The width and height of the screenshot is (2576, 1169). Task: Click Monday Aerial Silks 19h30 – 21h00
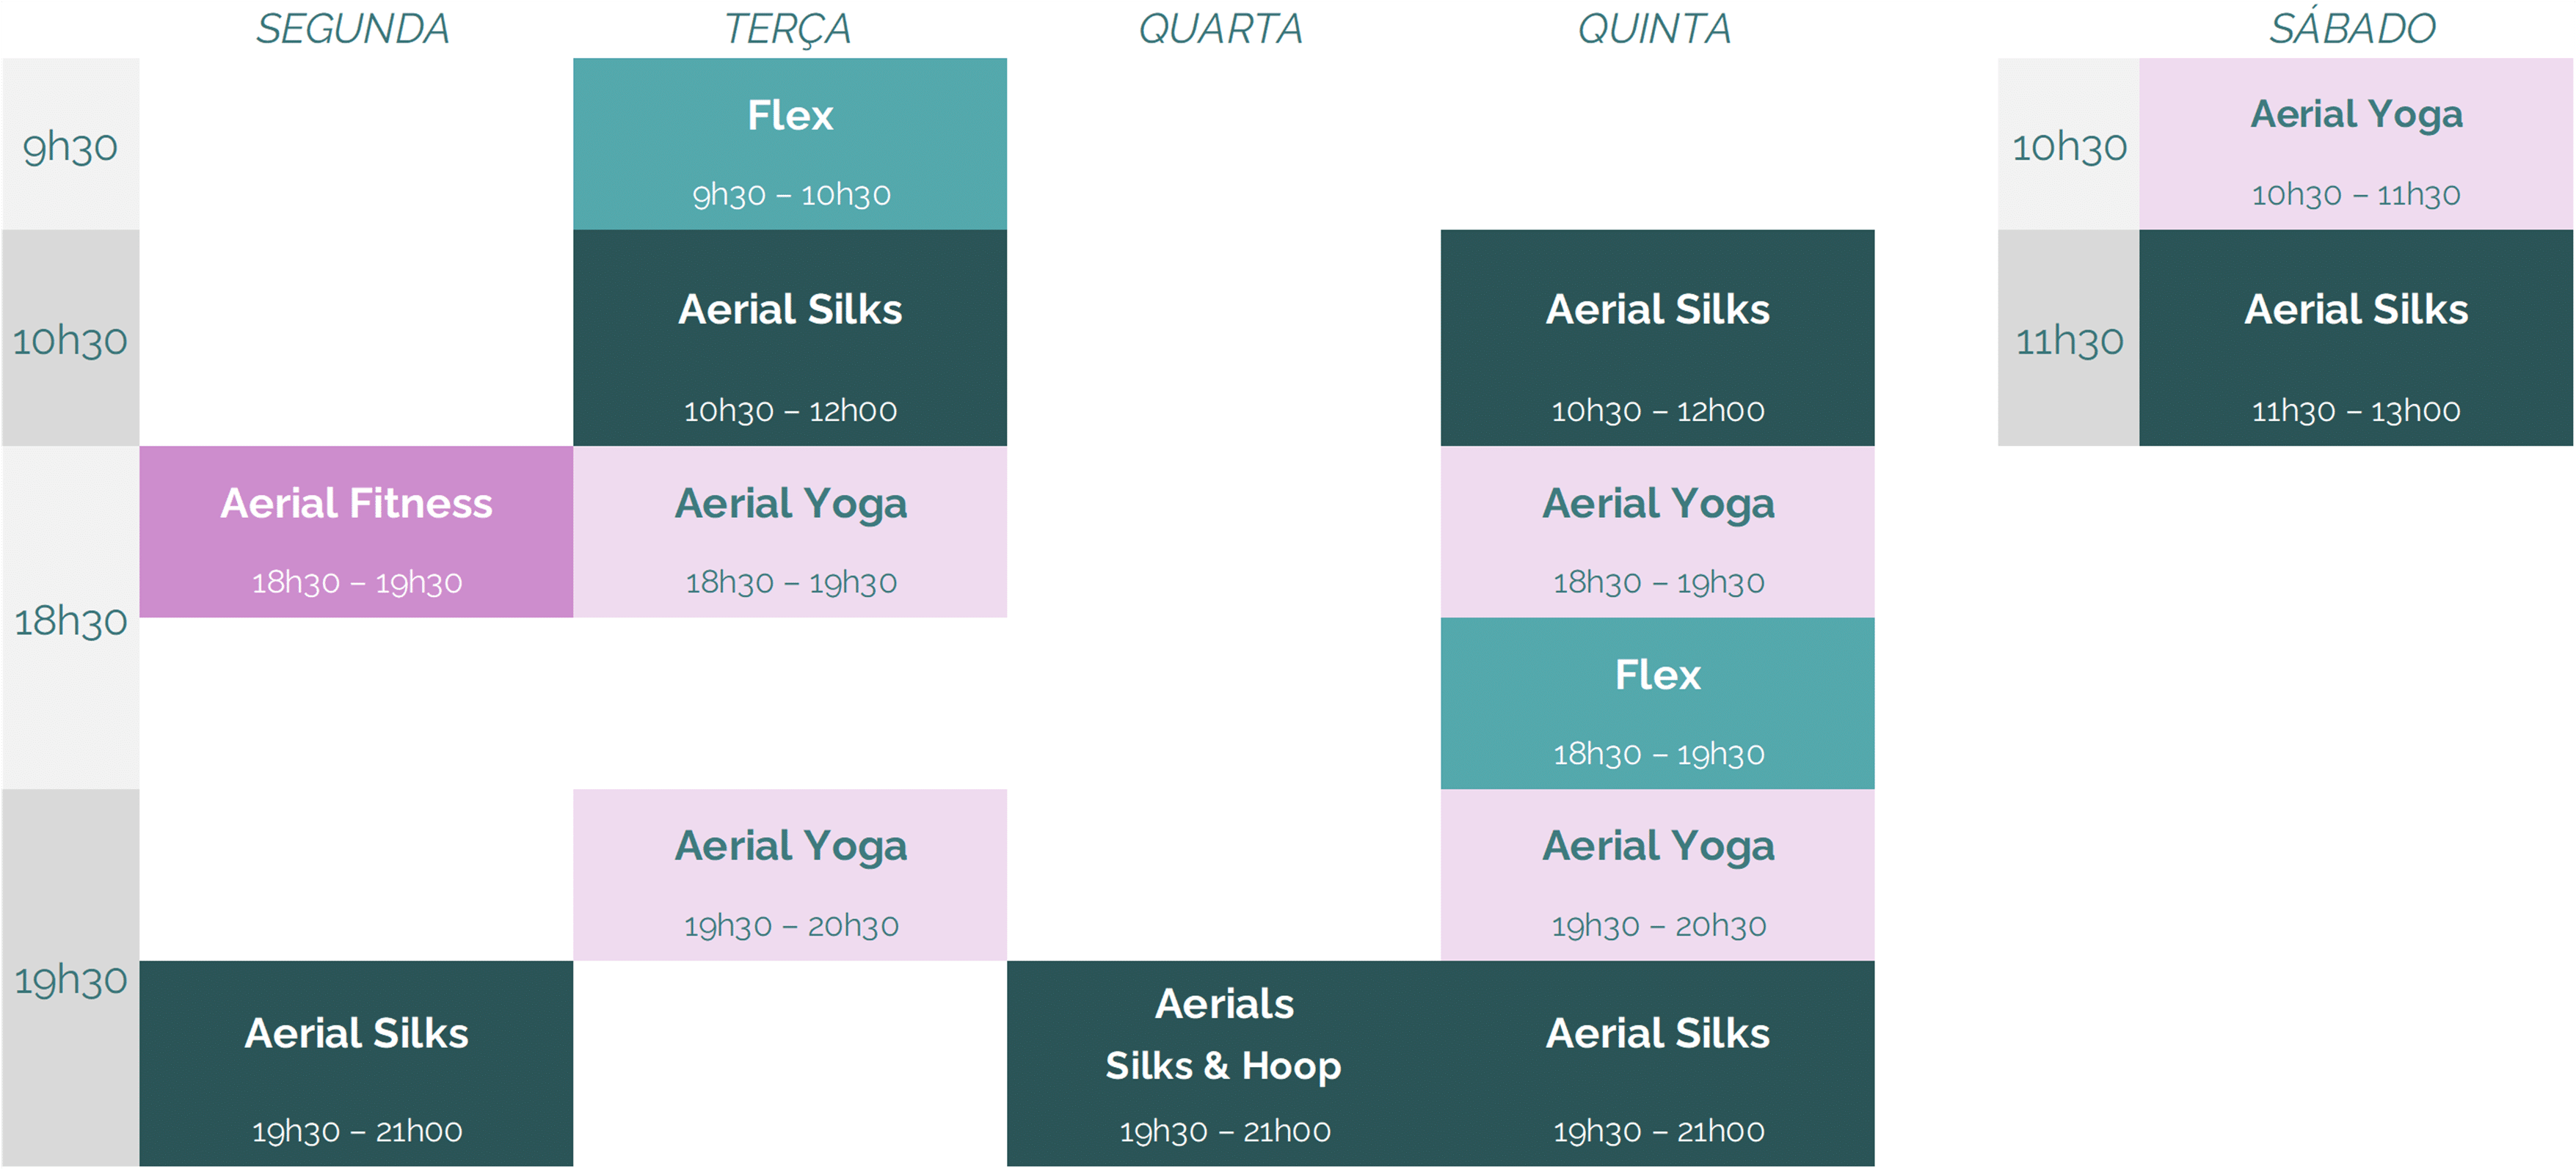coord(356,1064)
